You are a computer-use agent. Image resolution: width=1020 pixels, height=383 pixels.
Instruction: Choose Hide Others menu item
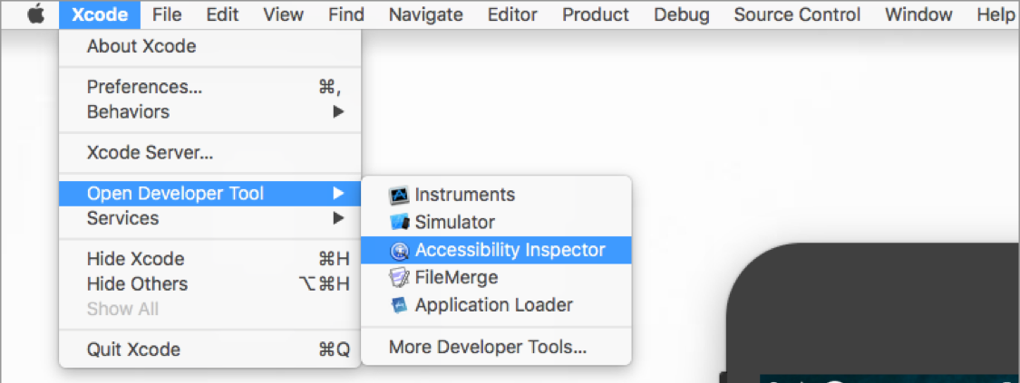[x=138, y=283]
